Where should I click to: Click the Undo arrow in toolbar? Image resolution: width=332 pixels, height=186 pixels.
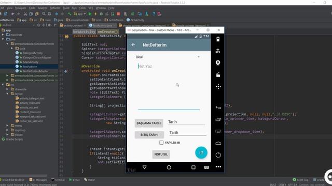(x=12, y=14)
